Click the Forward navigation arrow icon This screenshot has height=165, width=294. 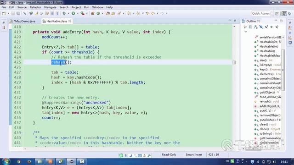click(x=162, y=13)
